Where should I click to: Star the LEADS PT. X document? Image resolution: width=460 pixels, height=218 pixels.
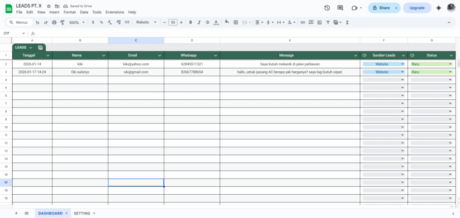tap(49, 6)
